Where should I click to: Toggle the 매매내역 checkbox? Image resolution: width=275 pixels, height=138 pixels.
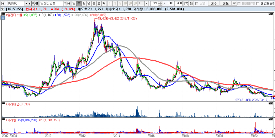[239, 3]
